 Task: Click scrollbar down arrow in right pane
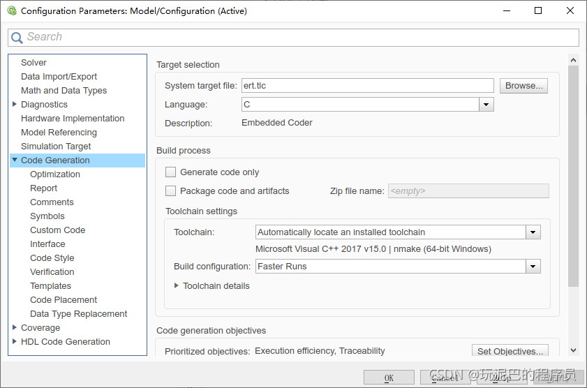click(573, 350)
